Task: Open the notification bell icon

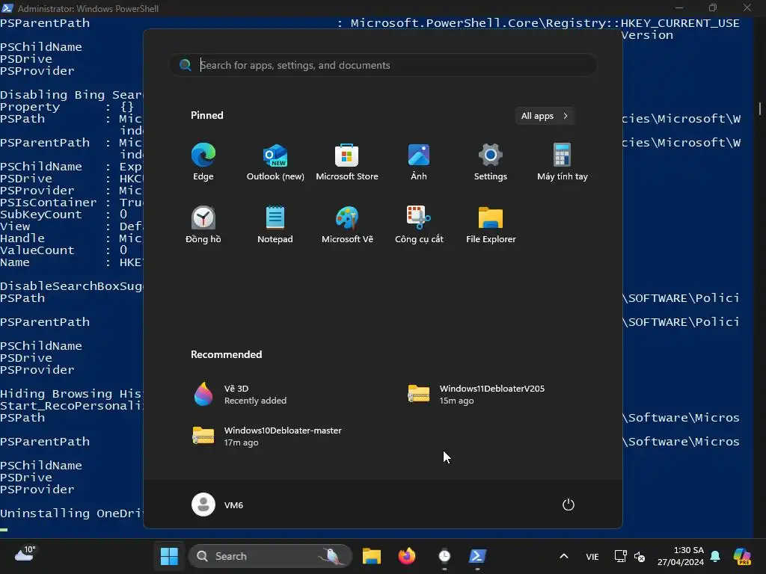Action: click(715, 556)
